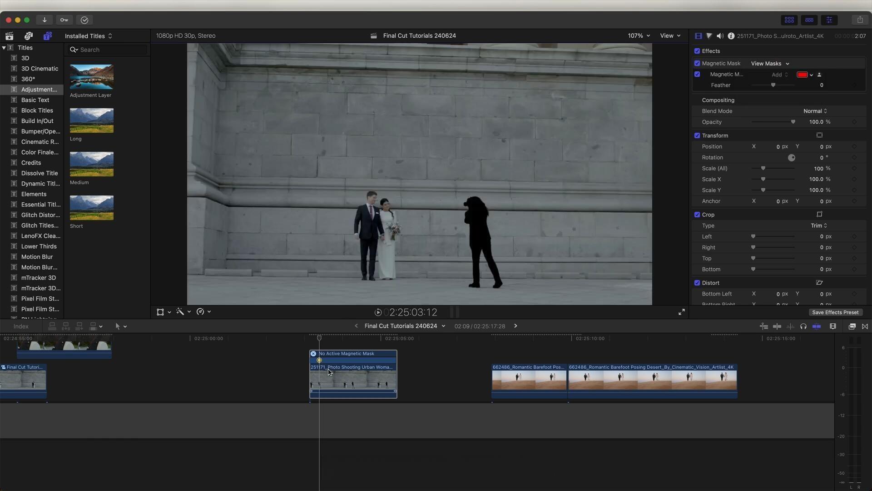Enable the Magnetic Mask effect checkbox
This screenshot has width=872, height=491.
pyautogui.click(x=698, y=63)
